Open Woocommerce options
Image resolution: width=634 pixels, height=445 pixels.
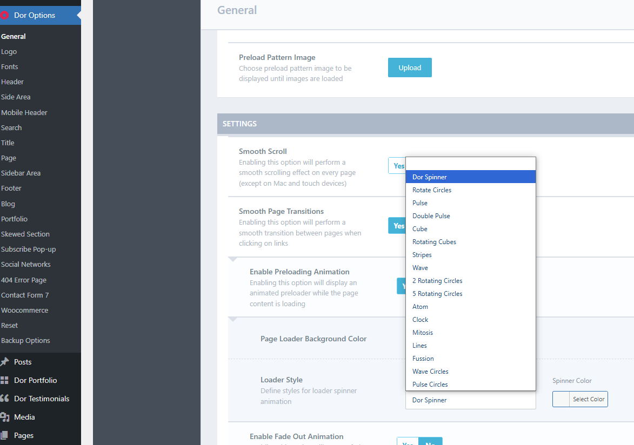click(x=25, y=311)
